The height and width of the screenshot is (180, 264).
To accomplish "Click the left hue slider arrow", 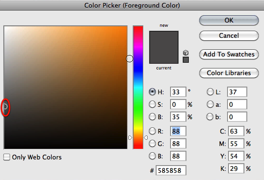I will 130,137.
